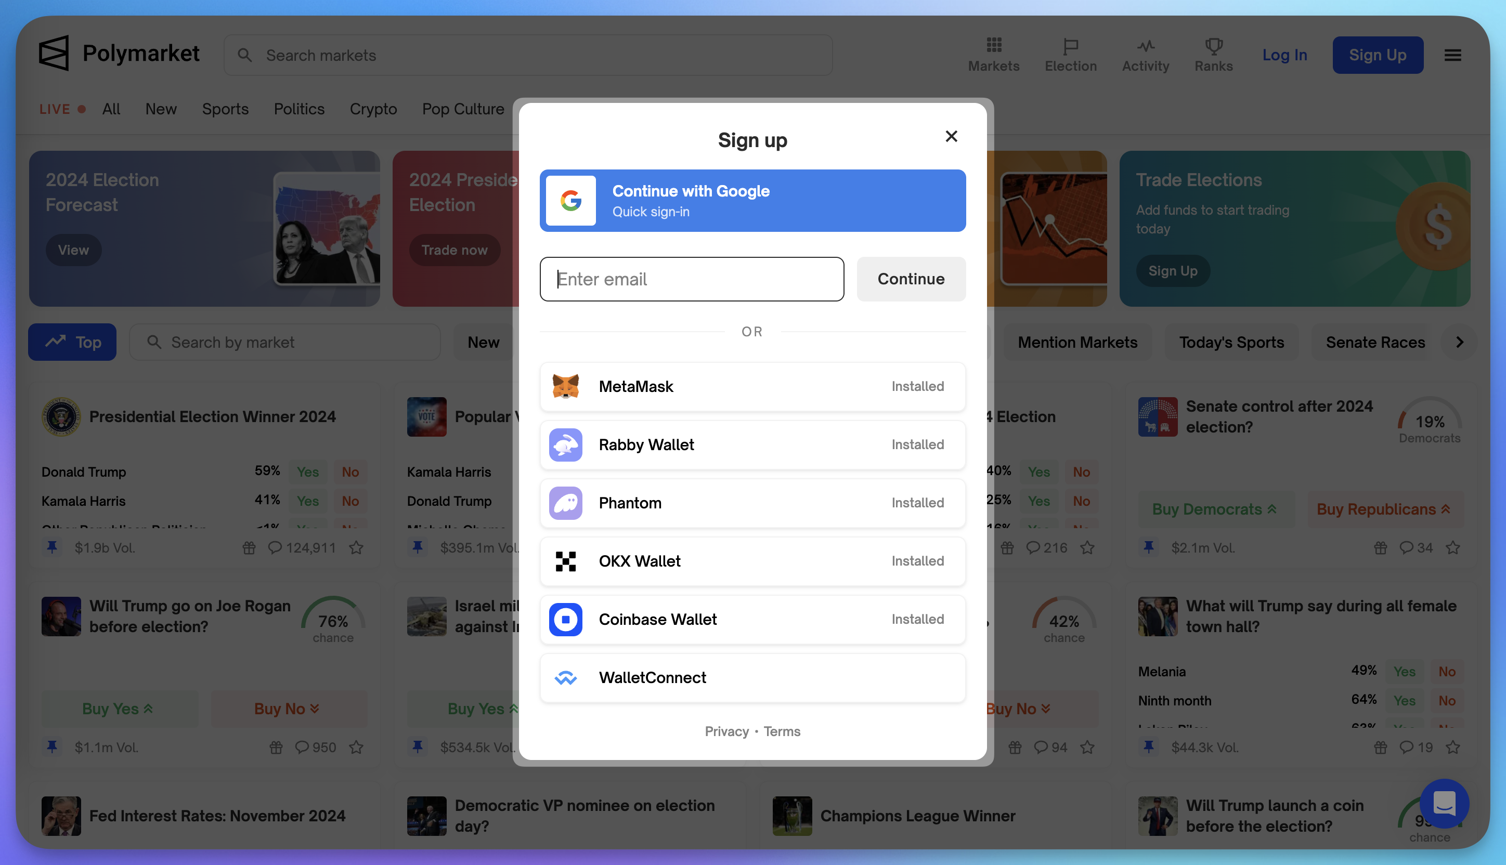Select Coinbase Wallet option
Image resolution: width=1506 pixels, height=865 pixels.
pos(752,619)
